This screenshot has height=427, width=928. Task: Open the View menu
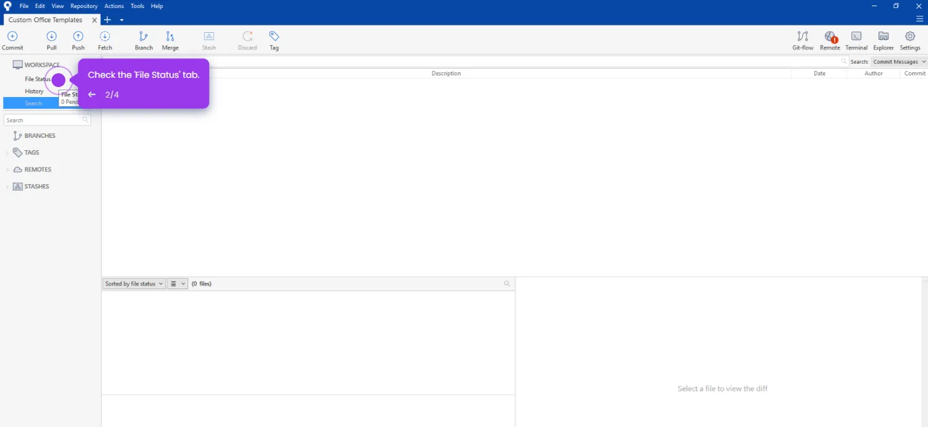point(58,6)
